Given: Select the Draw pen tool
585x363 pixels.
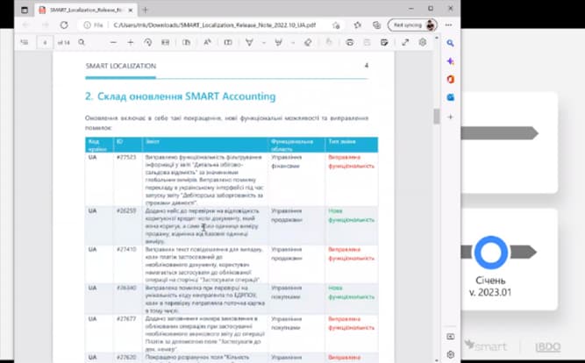Looking at the screenshot, I should (x=249, y=43).
